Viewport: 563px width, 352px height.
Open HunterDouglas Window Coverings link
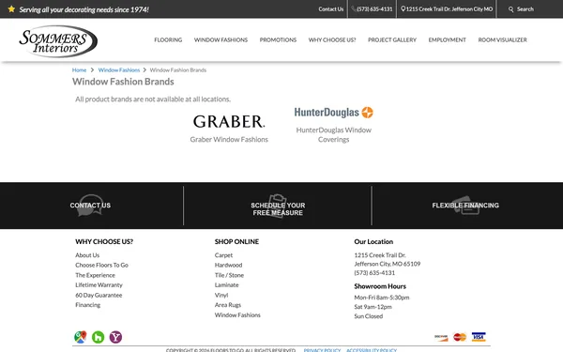coord(333,134)
